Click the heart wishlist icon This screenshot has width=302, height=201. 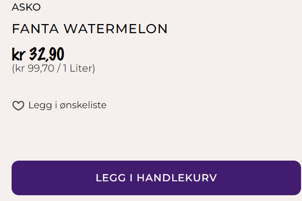[x=18, y=106]
